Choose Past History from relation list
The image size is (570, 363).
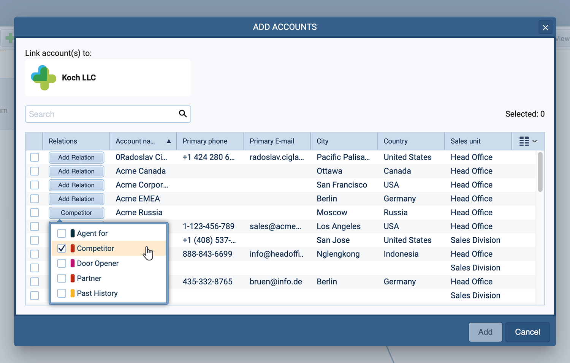97,294
